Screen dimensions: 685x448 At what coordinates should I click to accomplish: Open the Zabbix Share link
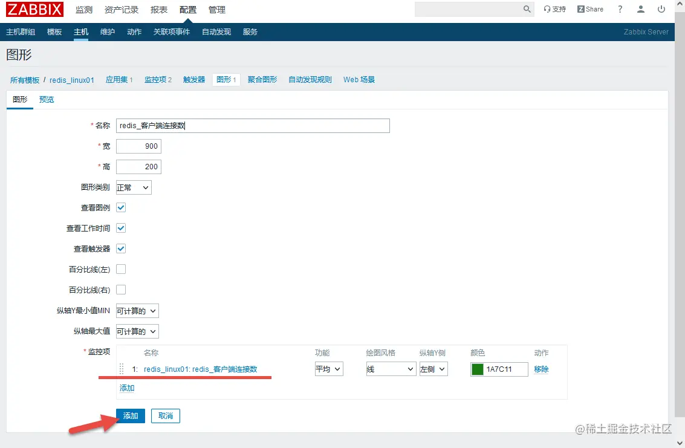click(590, 9)
